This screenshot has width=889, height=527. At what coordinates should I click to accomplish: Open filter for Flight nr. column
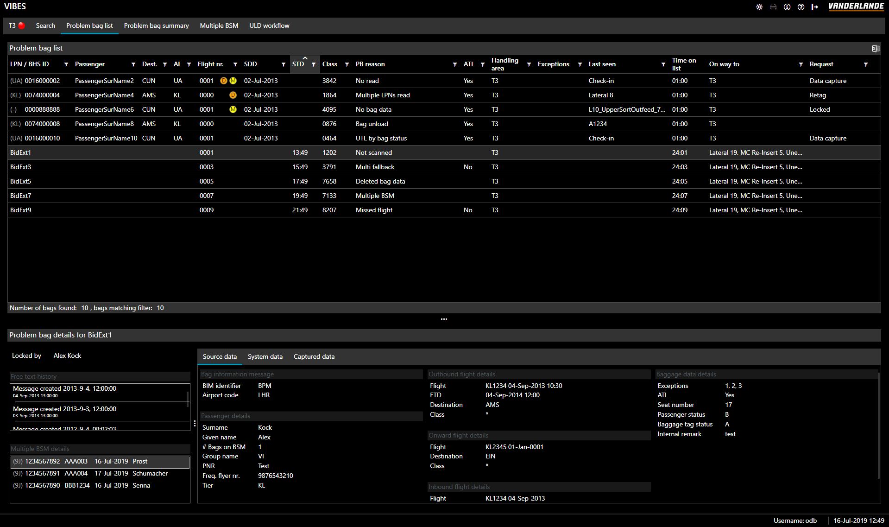coord(235,64)
